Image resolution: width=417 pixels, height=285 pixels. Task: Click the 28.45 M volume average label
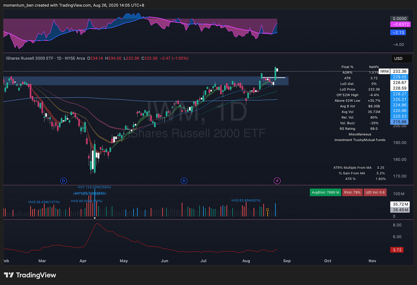click(x=400, y=210)
